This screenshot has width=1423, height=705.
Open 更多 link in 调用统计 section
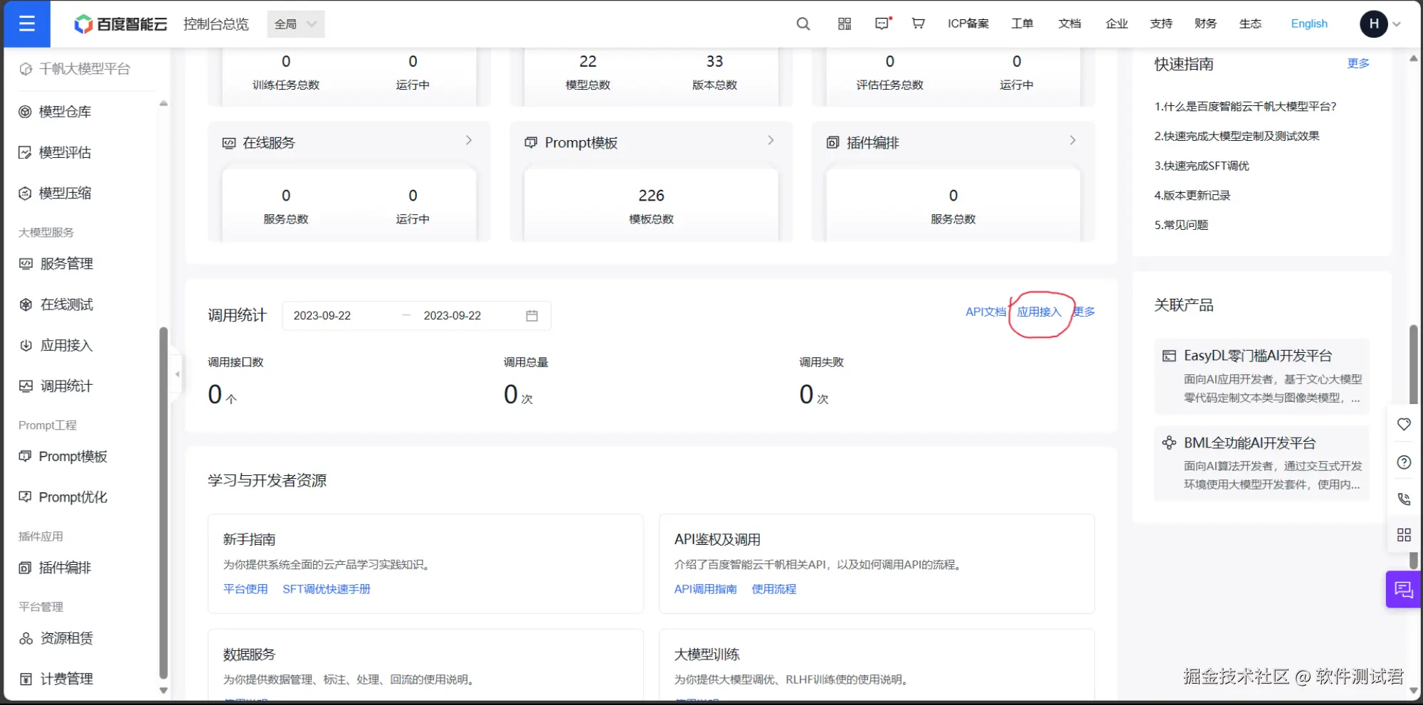click(1084, 312)
